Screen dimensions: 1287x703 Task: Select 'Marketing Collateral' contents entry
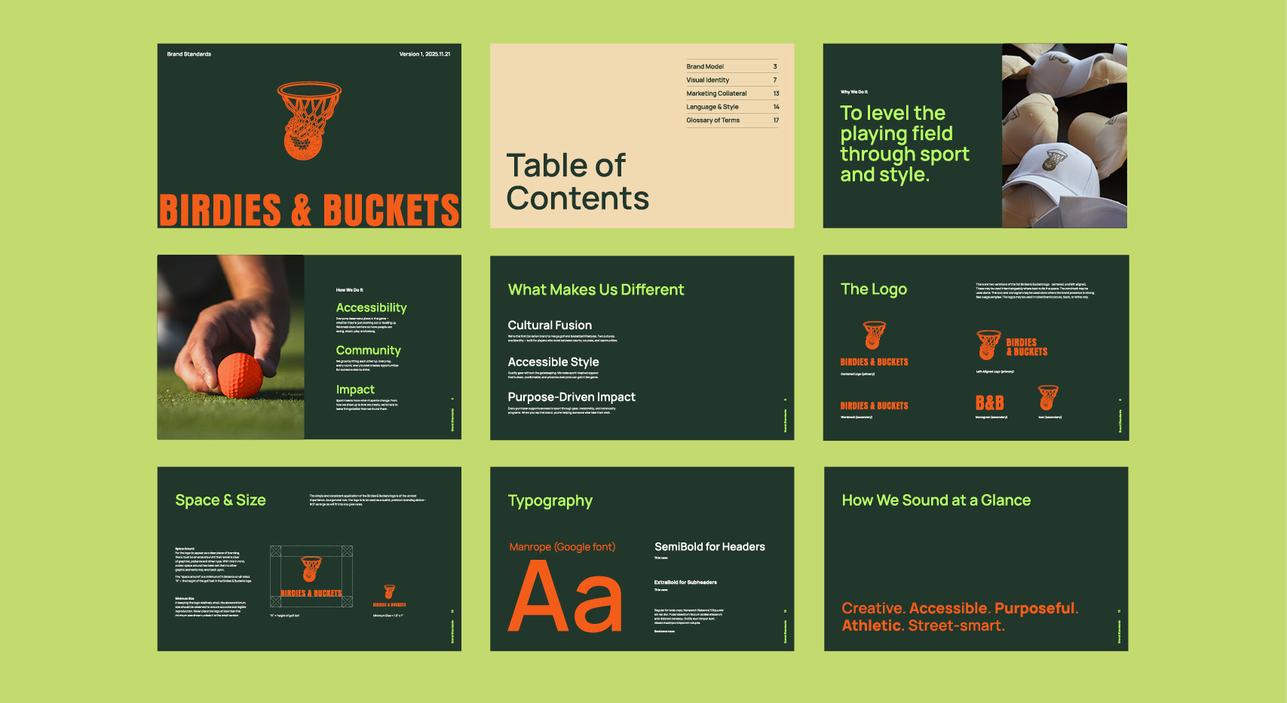click(732, 93)
